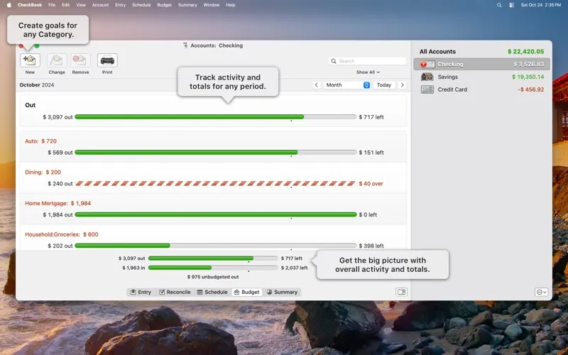Switch to the Reconcile tab
This screenshot has width=568, height=355.
(175, 292)
